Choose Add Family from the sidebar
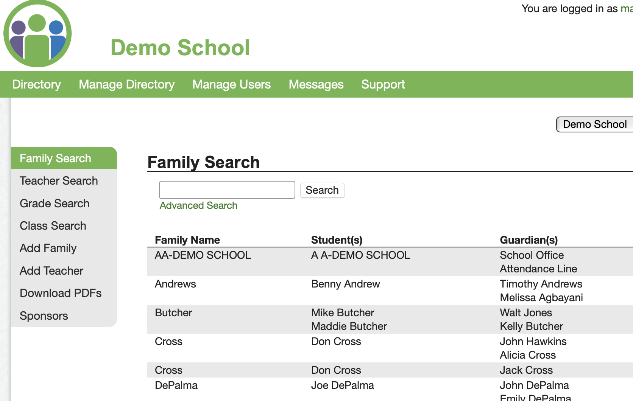Viewport: 633px width, 401px height. [x=48, y=248]
